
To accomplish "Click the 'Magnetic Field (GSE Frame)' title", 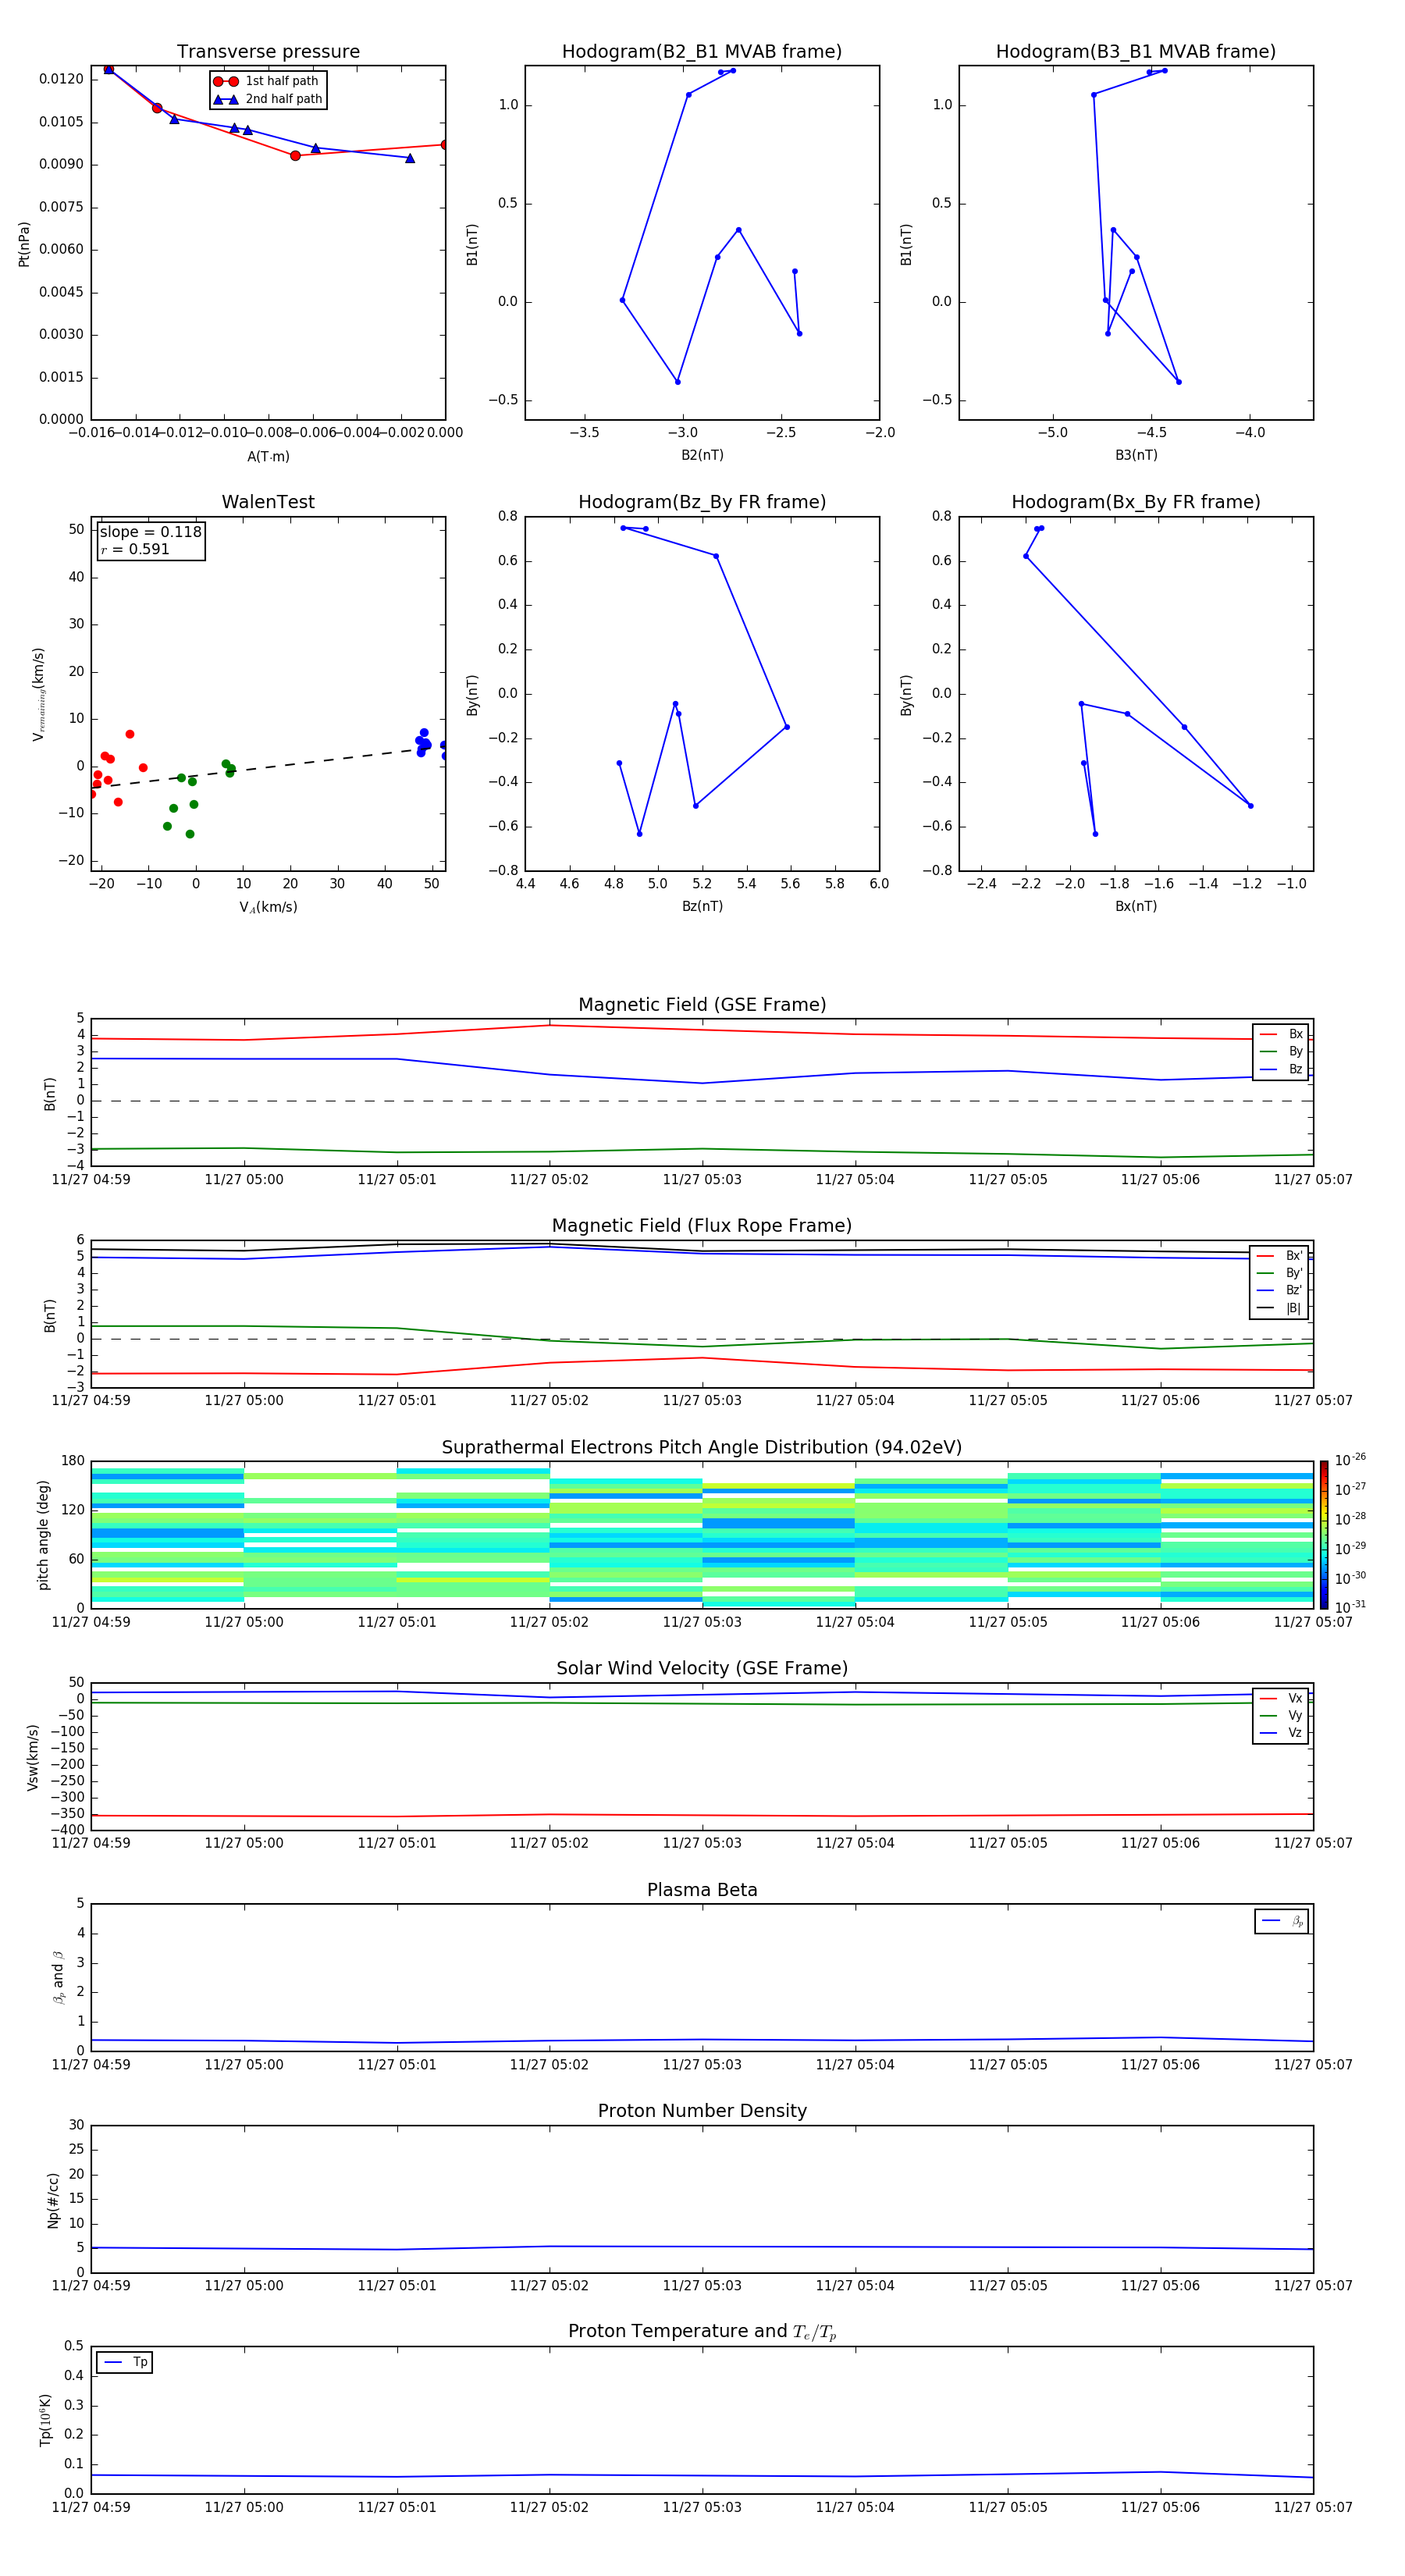I will (702, 1005).
